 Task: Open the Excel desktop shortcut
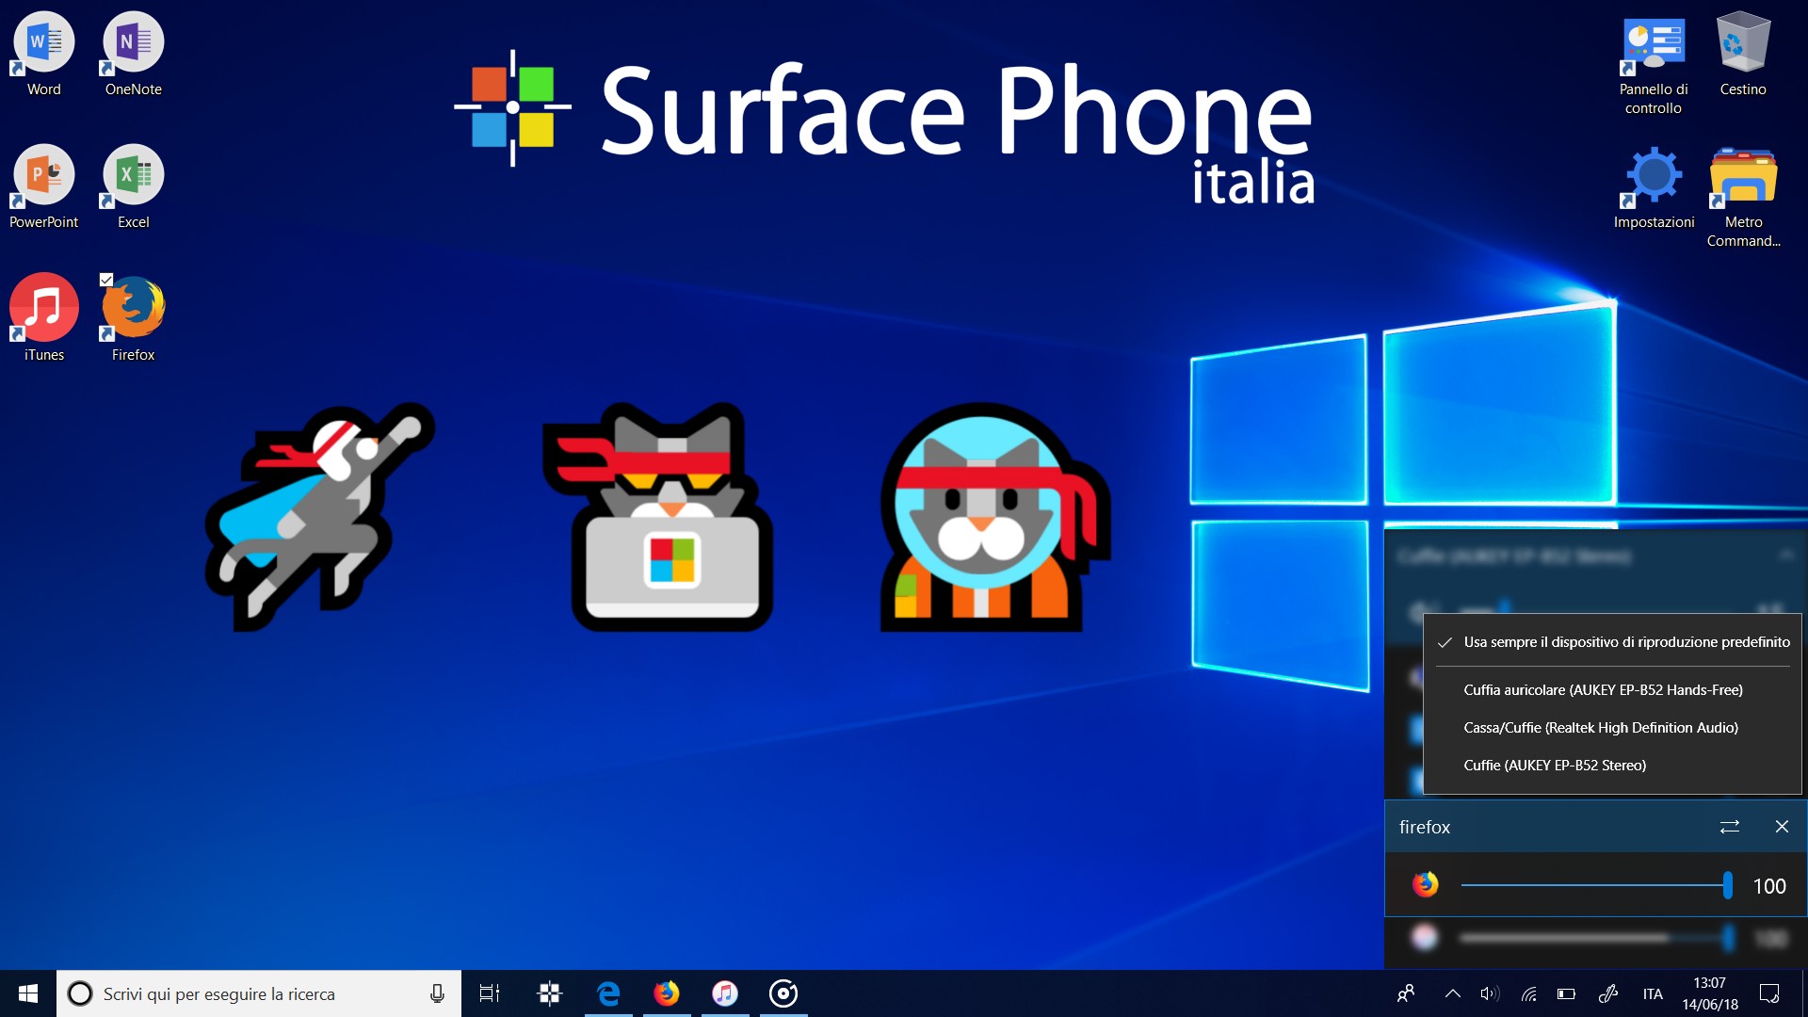tap(133, 187)
